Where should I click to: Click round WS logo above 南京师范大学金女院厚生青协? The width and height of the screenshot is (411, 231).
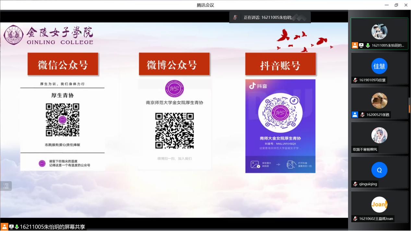[x=175, y=89]
